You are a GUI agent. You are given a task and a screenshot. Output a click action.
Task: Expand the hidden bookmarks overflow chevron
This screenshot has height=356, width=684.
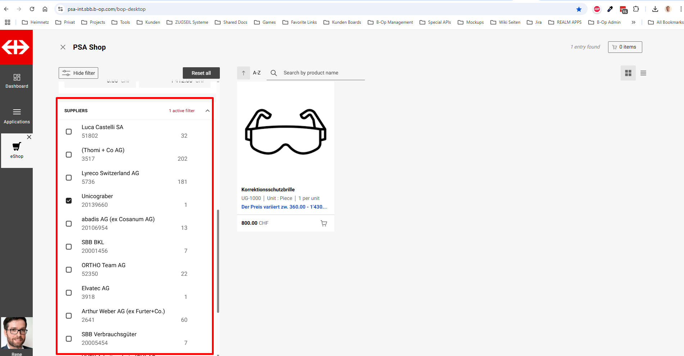click(633, 22)
